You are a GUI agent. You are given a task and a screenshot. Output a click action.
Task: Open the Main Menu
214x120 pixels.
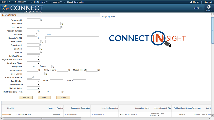[20, 2]
